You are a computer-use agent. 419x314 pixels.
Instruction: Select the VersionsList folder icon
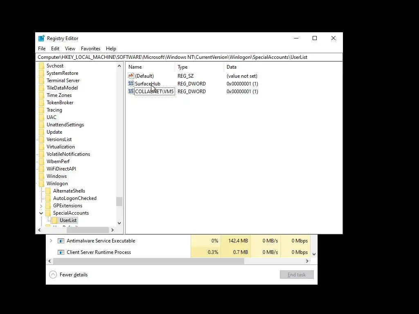tap(41, 139)
